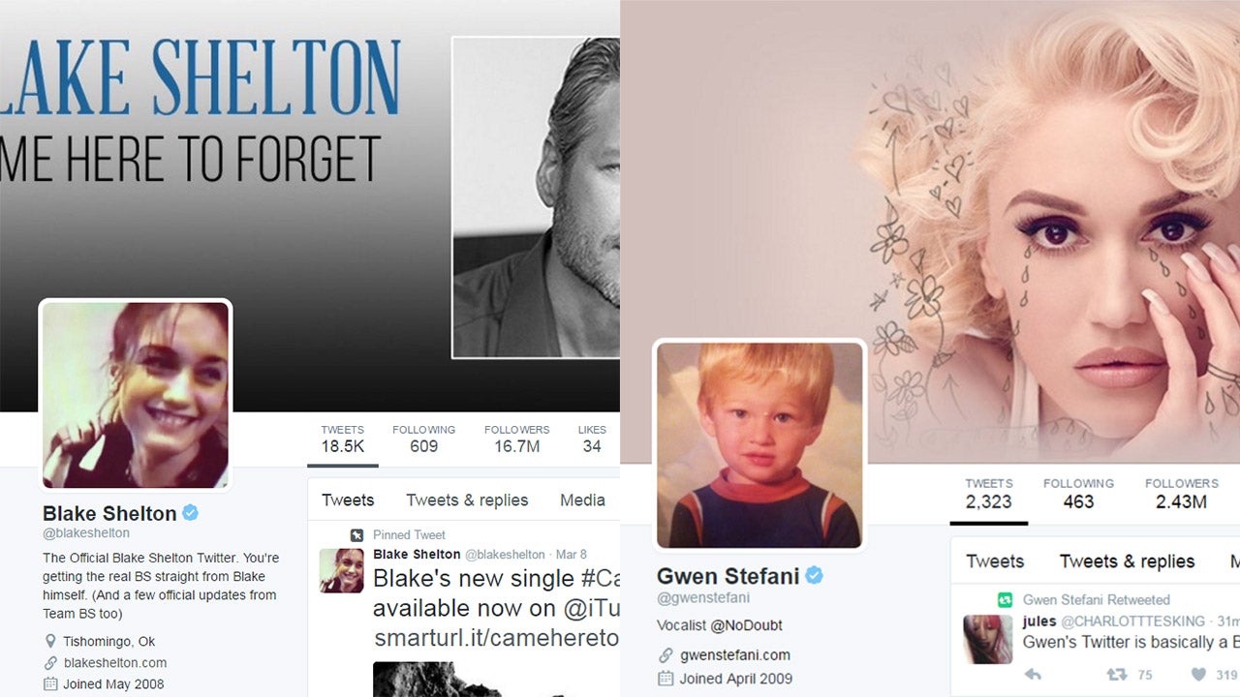Switch to Blake's Tweets & replies tab
Screen dimensions: 1240x697
click(467, 500)
